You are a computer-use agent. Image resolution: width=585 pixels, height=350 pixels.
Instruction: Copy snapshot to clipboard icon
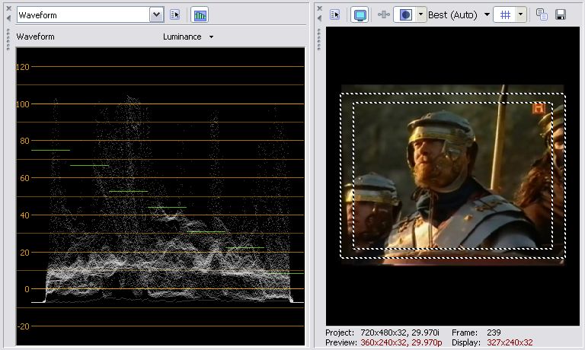coord(542,15)
